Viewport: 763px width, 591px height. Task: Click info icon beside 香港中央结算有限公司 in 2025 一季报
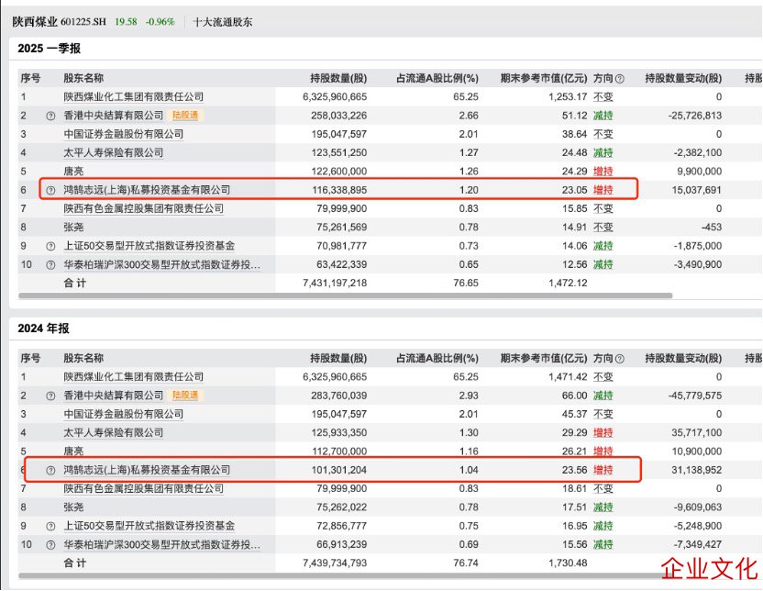[x=50, y=116]
